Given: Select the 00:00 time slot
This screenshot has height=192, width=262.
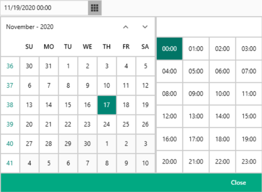Looking at the screenshot, I should click(x=169, y=49).
